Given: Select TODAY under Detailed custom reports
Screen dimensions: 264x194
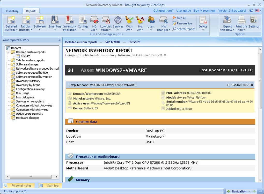Looking at the screenshot, I should 25,56.
